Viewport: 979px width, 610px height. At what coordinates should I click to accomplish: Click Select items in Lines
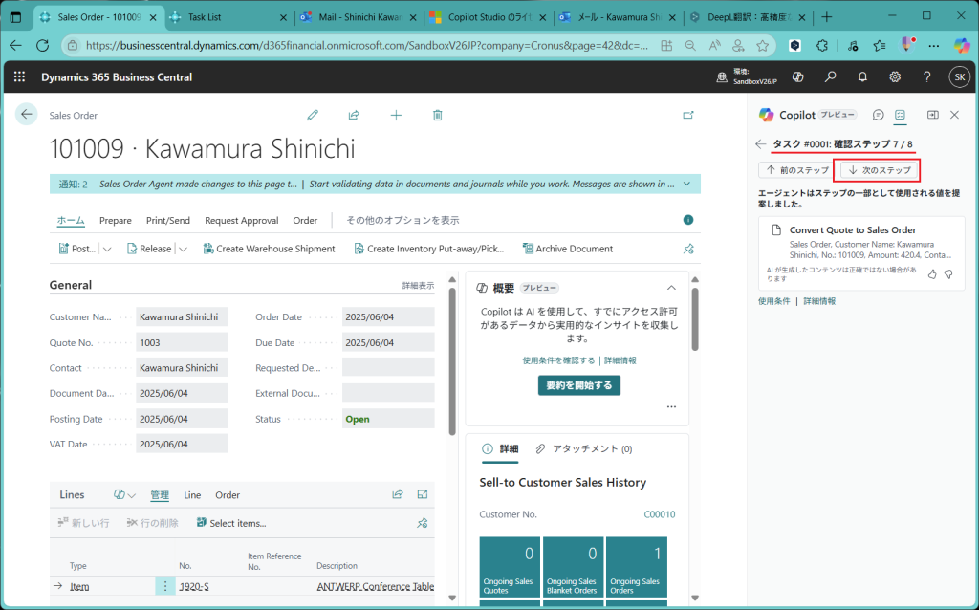click(231, 523)
